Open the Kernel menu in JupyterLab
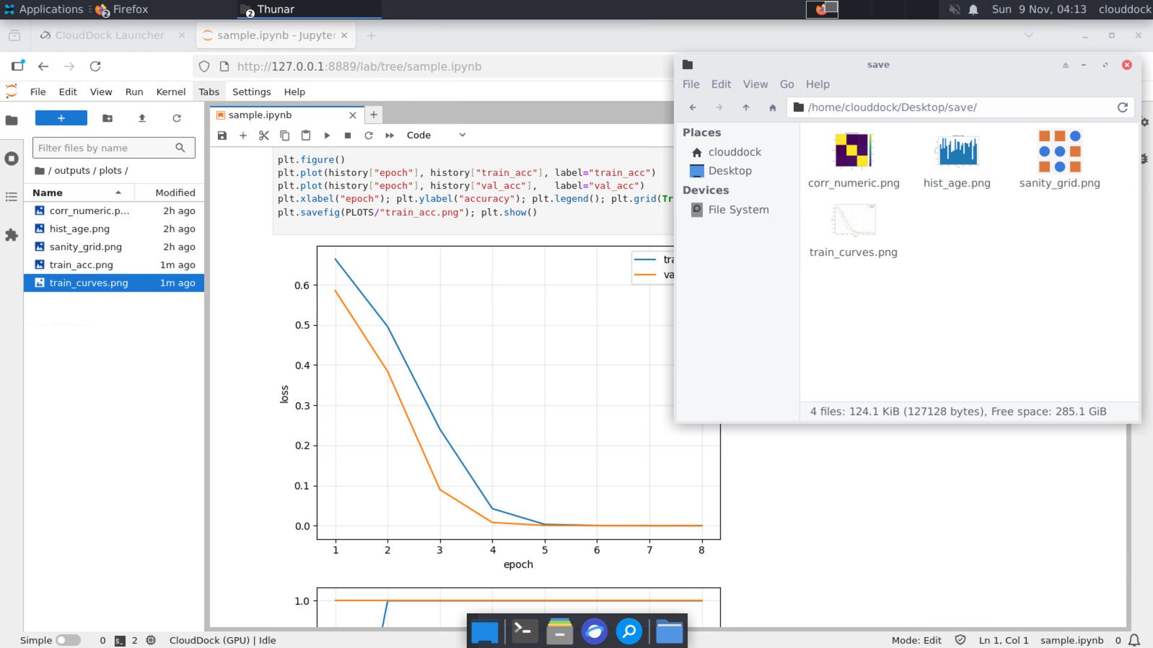 171,91
